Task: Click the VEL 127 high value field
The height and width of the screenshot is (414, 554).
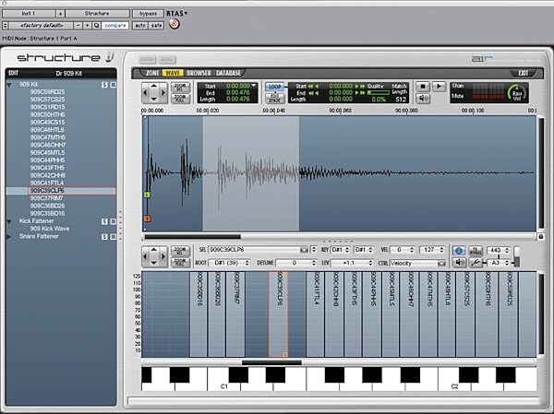Action: (x=432, y=250)
